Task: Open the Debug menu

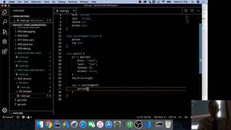Action: pos(61,2)
